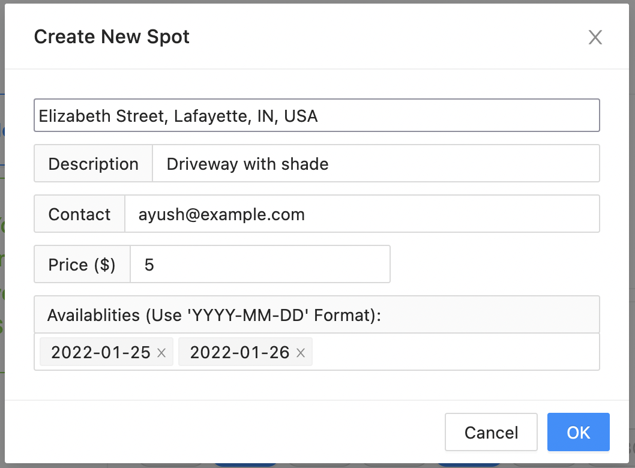Click empty area of availabilities tag input
This screenshot has height=468, width=635.
(455, 352)
